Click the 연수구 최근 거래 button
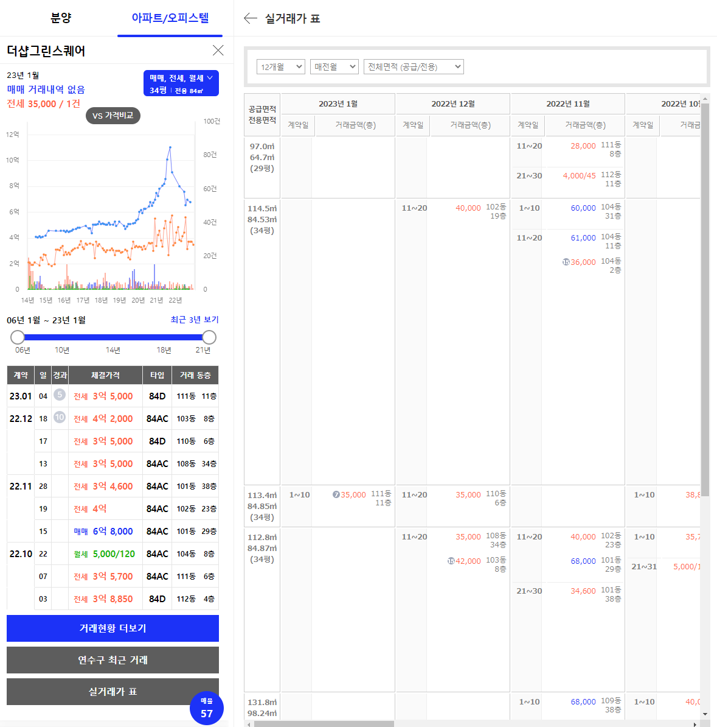The width and height of the screenshot is (717, 727). (x=113, y=660)
